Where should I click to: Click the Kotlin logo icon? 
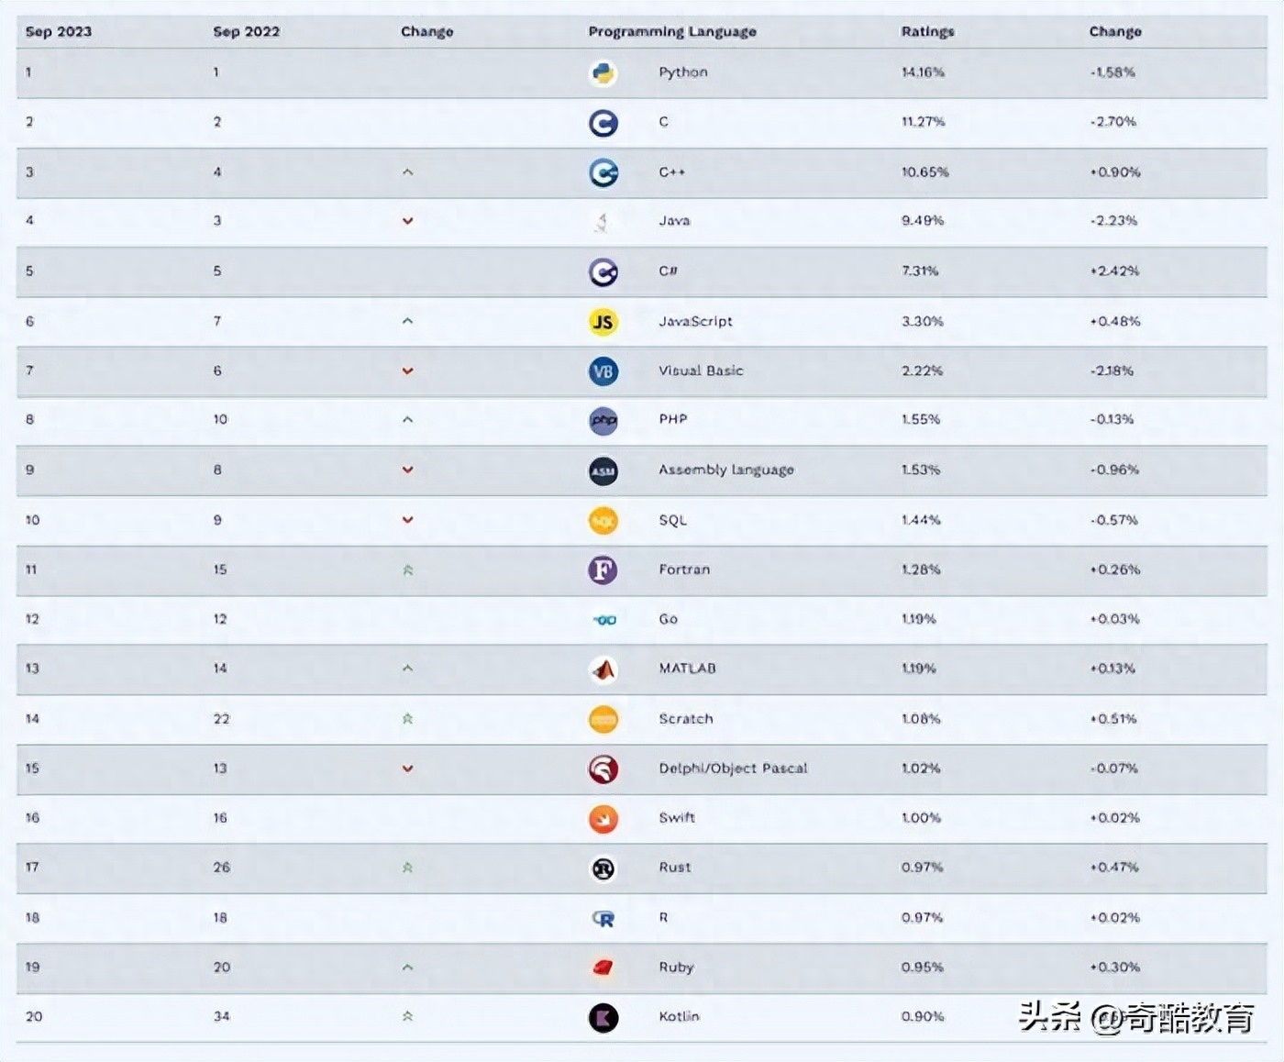[603, 1018]
